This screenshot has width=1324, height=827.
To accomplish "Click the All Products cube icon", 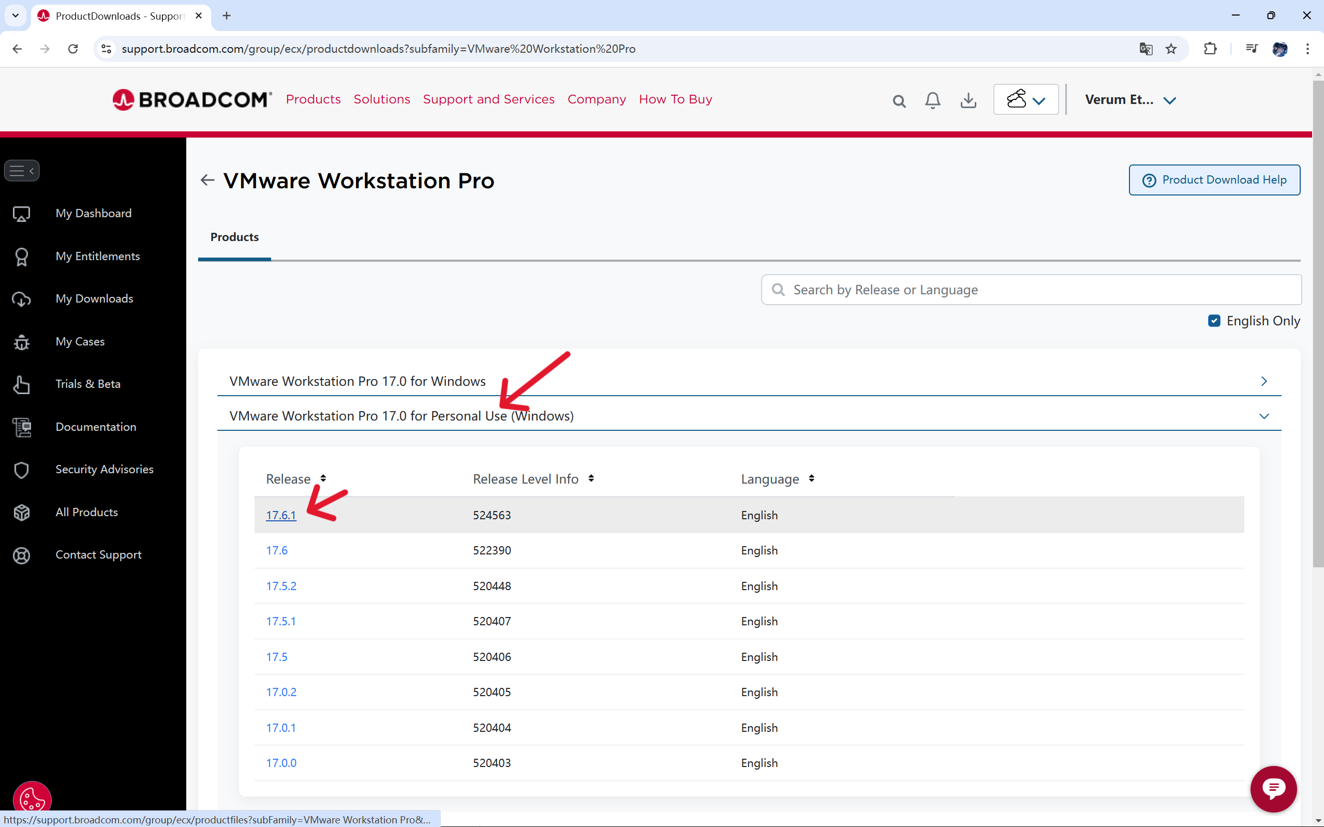I will click(21, 513).
